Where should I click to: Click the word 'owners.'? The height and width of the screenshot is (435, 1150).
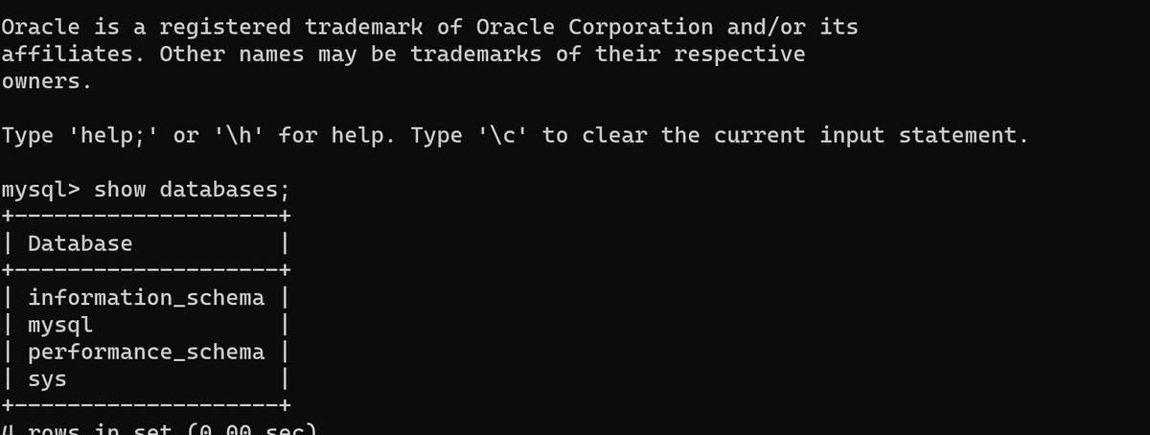(x=47, y=80)
